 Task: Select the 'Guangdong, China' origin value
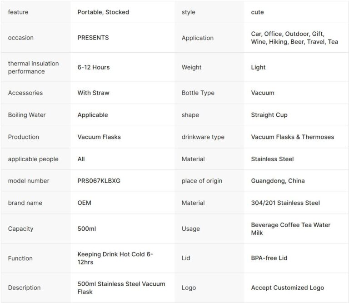278,181
